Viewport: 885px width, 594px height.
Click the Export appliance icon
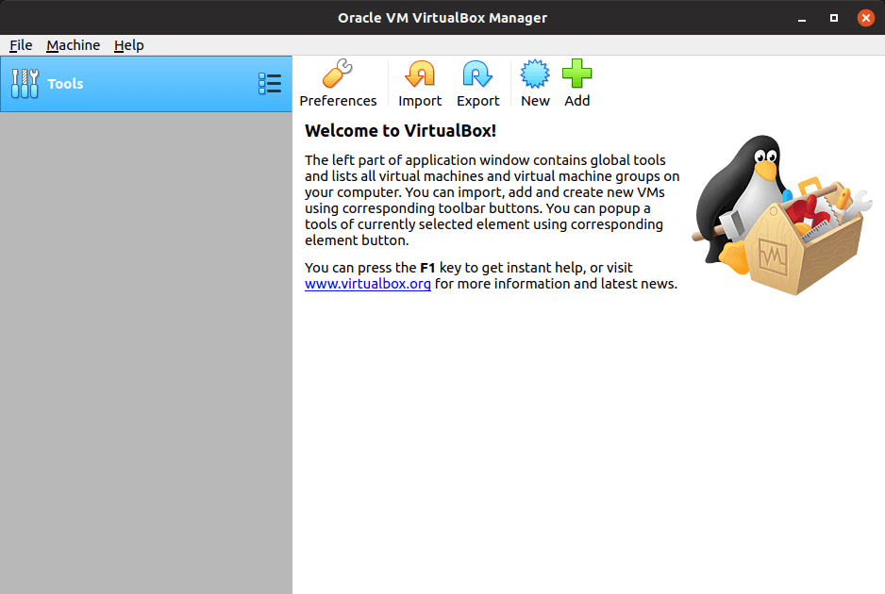pyautogui.click(x=478, y=83)
